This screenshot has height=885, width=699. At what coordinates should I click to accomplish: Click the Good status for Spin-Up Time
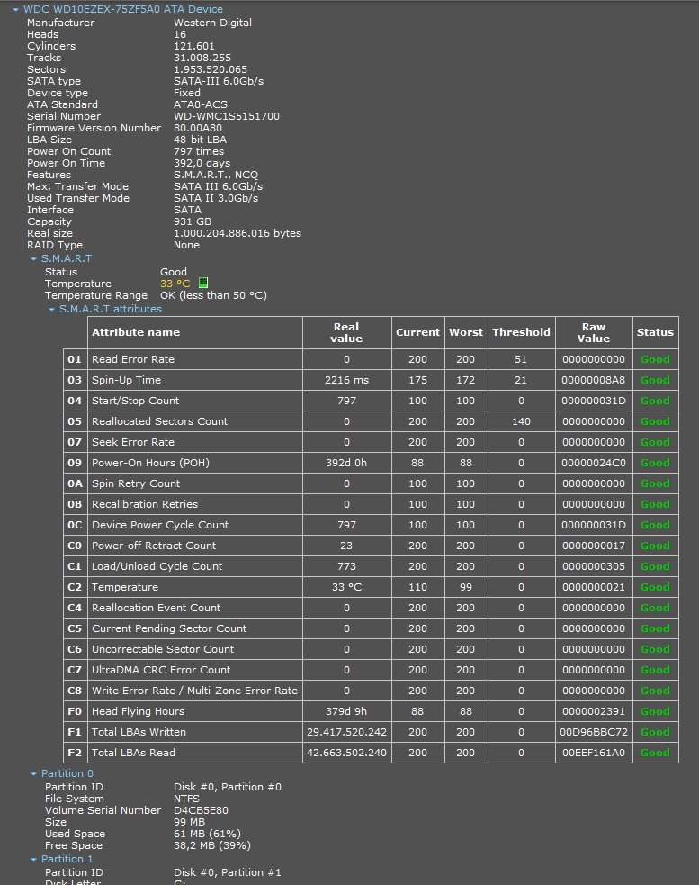(654, 380)
